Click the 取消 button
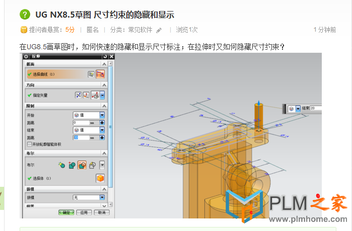 coord(102,212)
